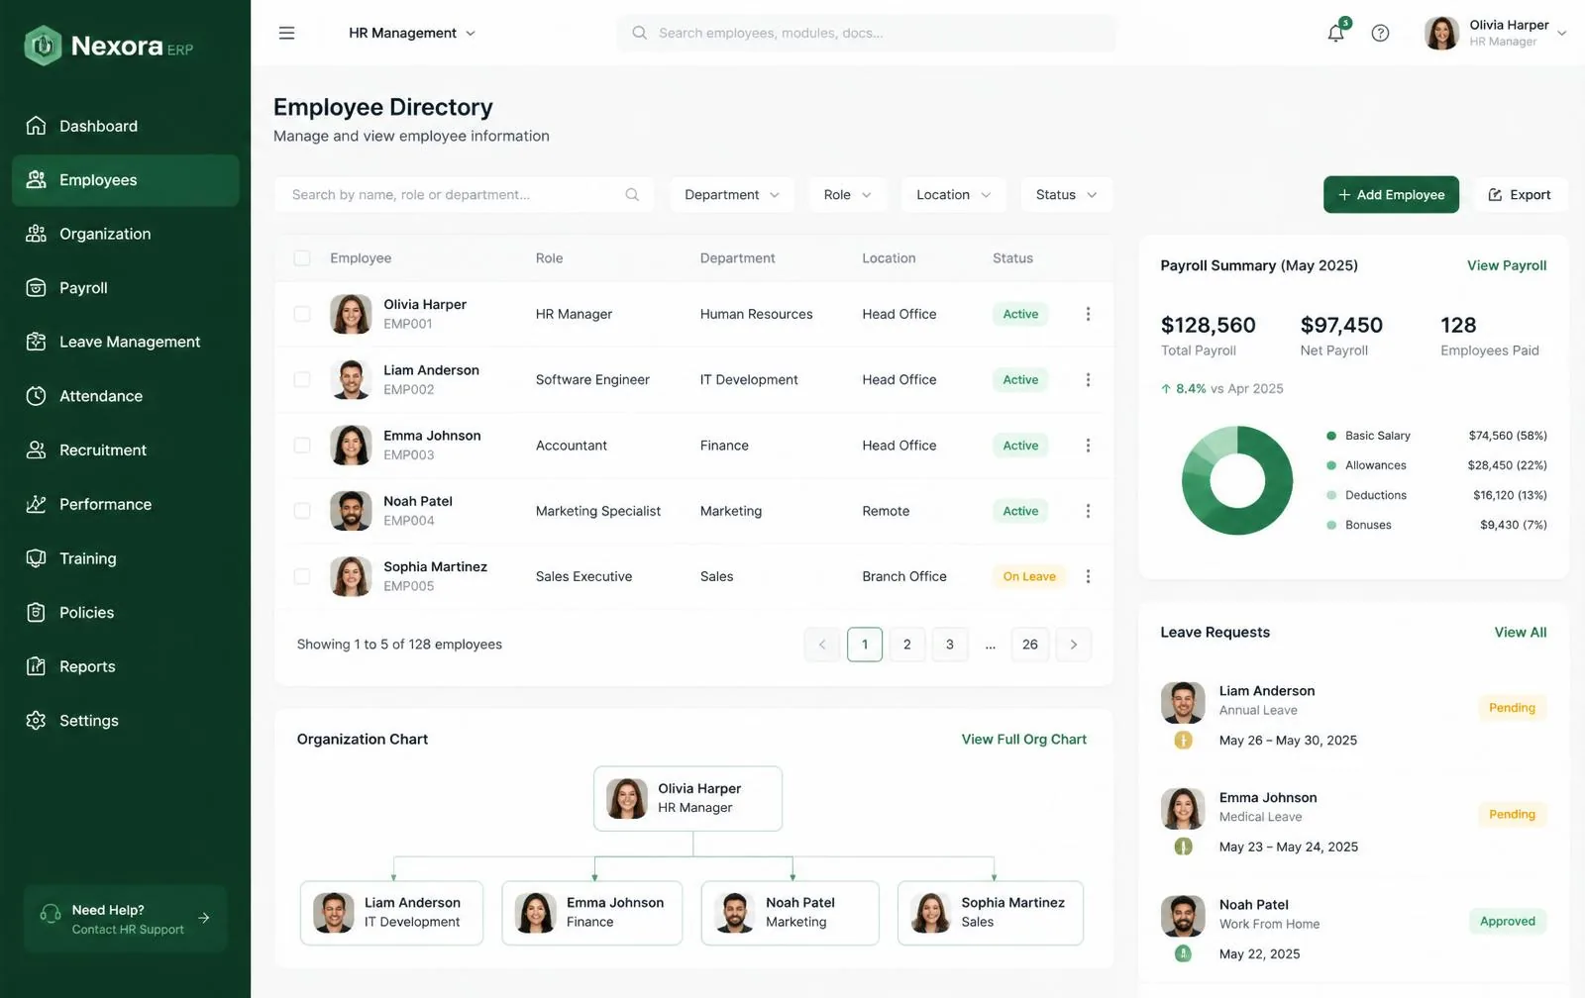Click the search magnifier in employee filter box
This screenshot has width=1585, height=998.
click(632, 195)
